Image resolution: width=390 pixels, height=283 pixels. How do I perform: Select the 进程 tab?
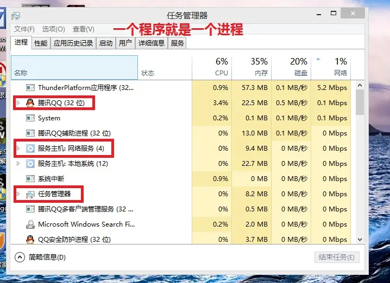[x=21, y=42]
